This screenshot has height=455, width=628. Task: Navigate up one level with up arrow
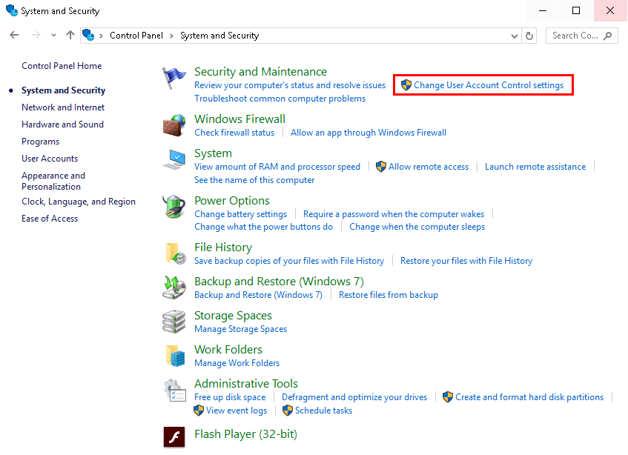pos(70,36)
